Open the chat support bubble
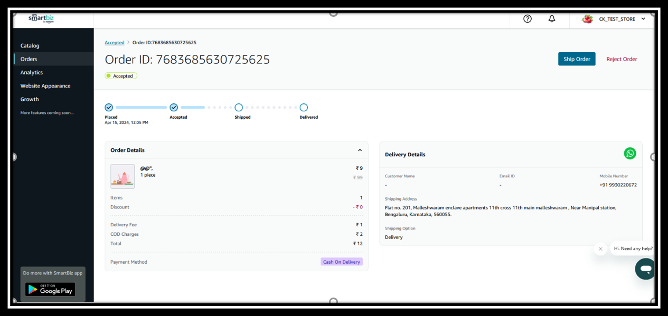 point(645,269)
